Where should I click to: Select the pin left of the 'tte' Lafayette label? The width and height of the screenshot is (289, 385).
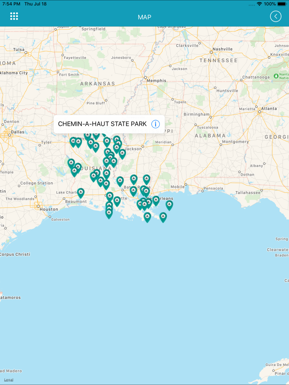coord(117,201)
